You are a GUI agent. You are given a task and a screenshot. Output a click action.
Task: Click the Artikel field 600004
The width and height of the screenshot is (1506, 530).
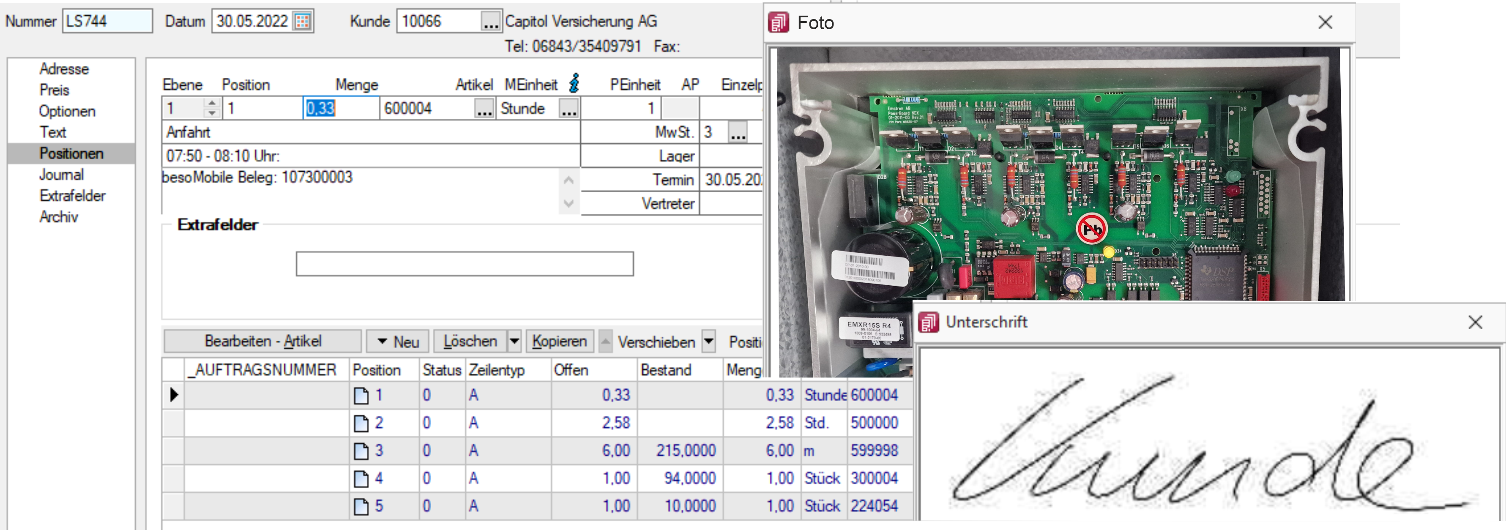pyautogui.click(x=427, y=109)
